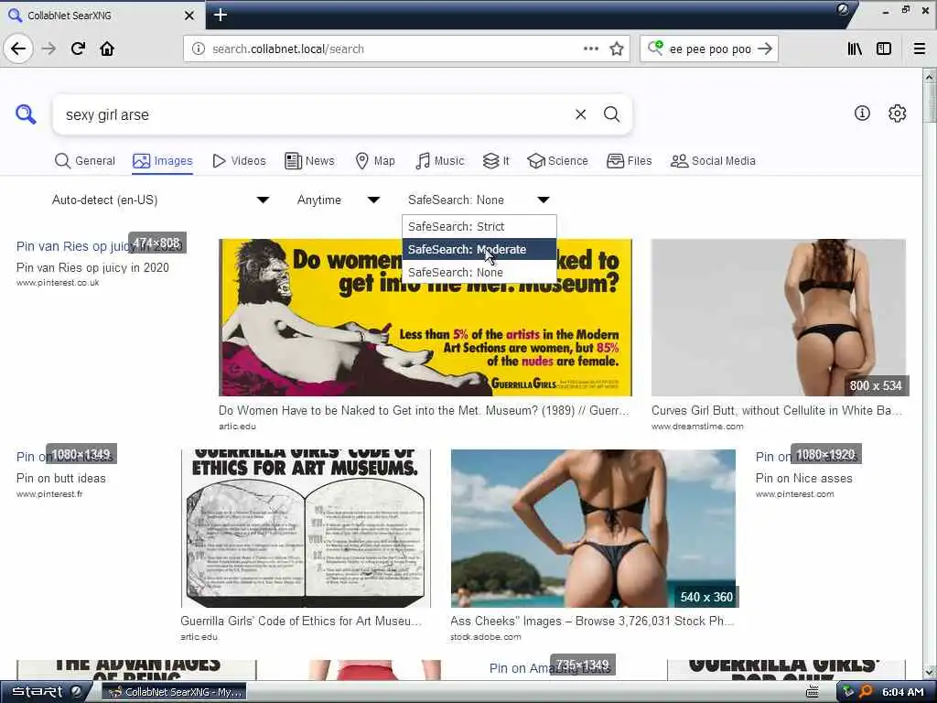
Task: Click the search engine icon in browser search box
Action: pos(655,48)
